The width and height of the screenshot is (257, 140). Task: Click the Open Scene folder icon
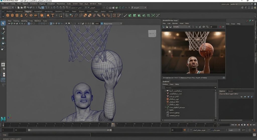(x=22, y=8)
